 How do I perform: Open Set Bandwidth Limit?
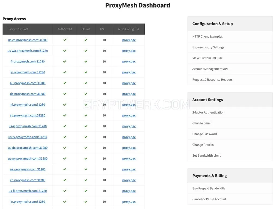pos(206,156)
